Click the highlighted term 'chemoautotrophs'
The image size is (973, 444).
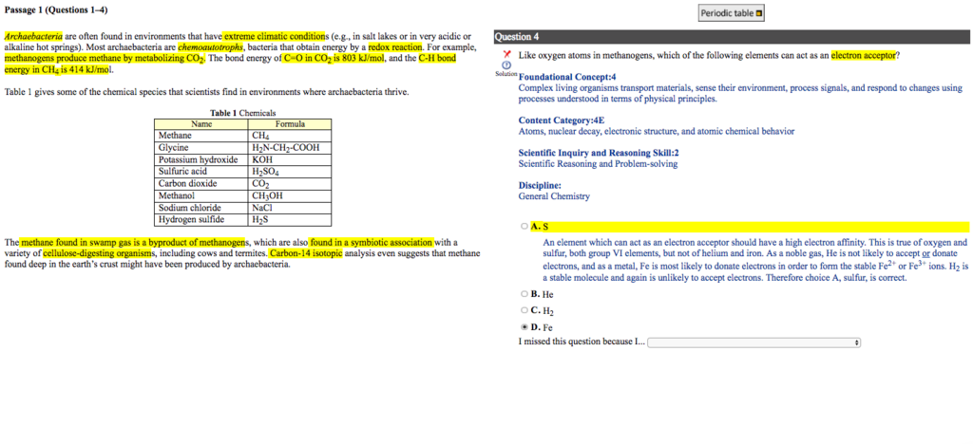click(x=211, y=47)
